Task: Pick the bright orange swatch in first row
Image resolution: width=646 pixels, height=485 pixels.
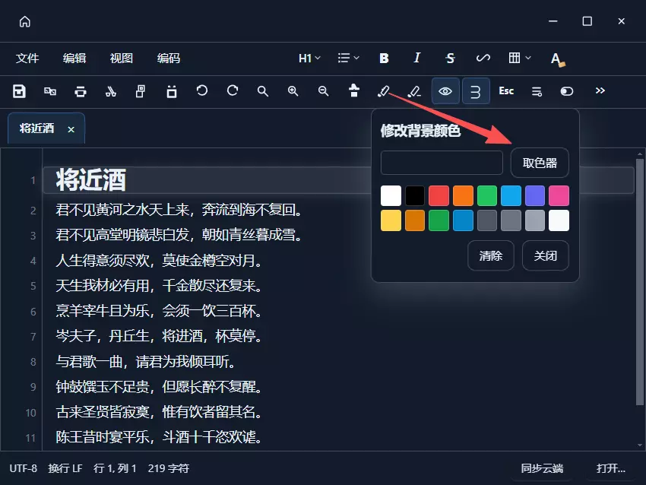Action: 463,195
